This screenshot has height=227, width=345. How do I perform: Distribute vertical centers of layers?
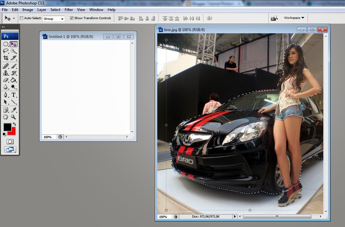click(171, 18)
